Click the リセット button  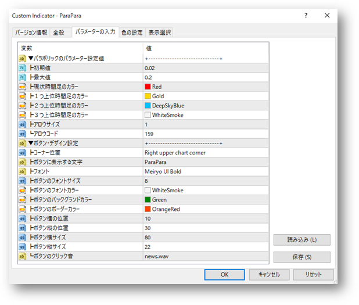pyautogui.click(x=314, y=275)
